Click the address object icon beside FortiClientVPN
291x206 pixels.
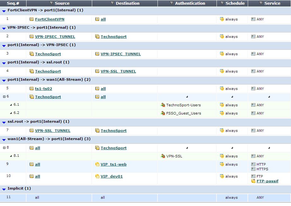[x=32, y=19]
